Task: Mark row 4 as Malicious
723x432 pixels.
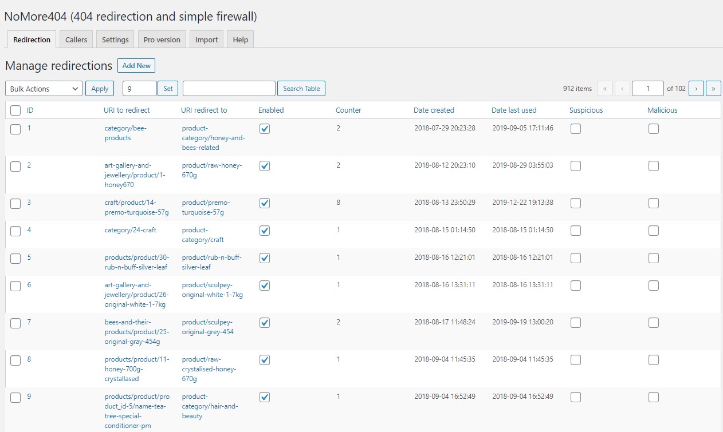Action: (654, 231)
